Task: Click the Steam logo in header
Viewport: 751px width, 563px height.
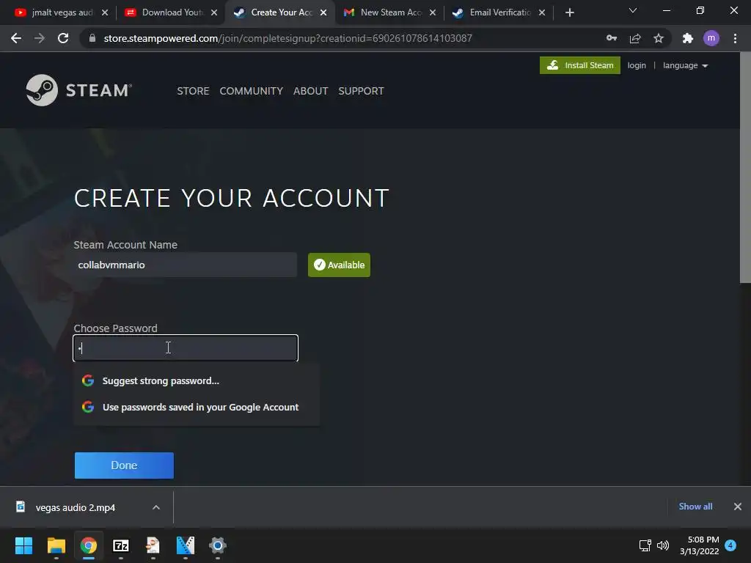Action: click(x=78, y=90)
